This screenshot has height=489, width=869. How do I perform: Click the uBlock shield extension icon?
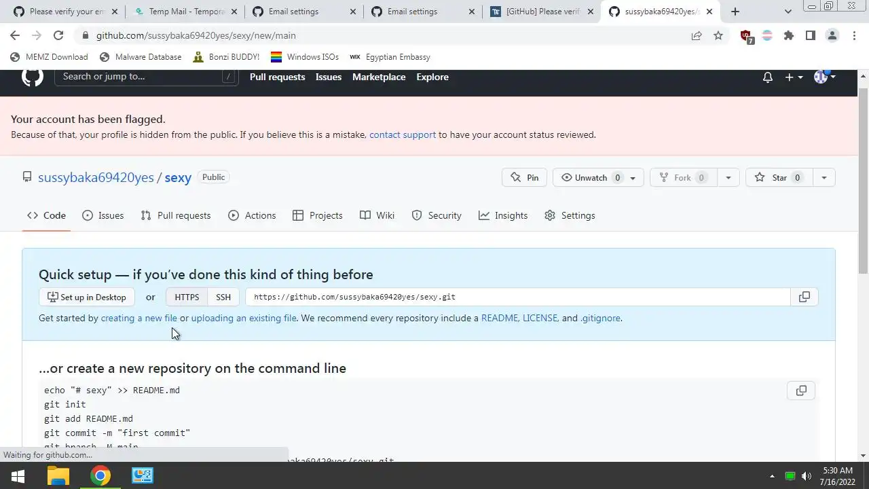click(746, 36)
